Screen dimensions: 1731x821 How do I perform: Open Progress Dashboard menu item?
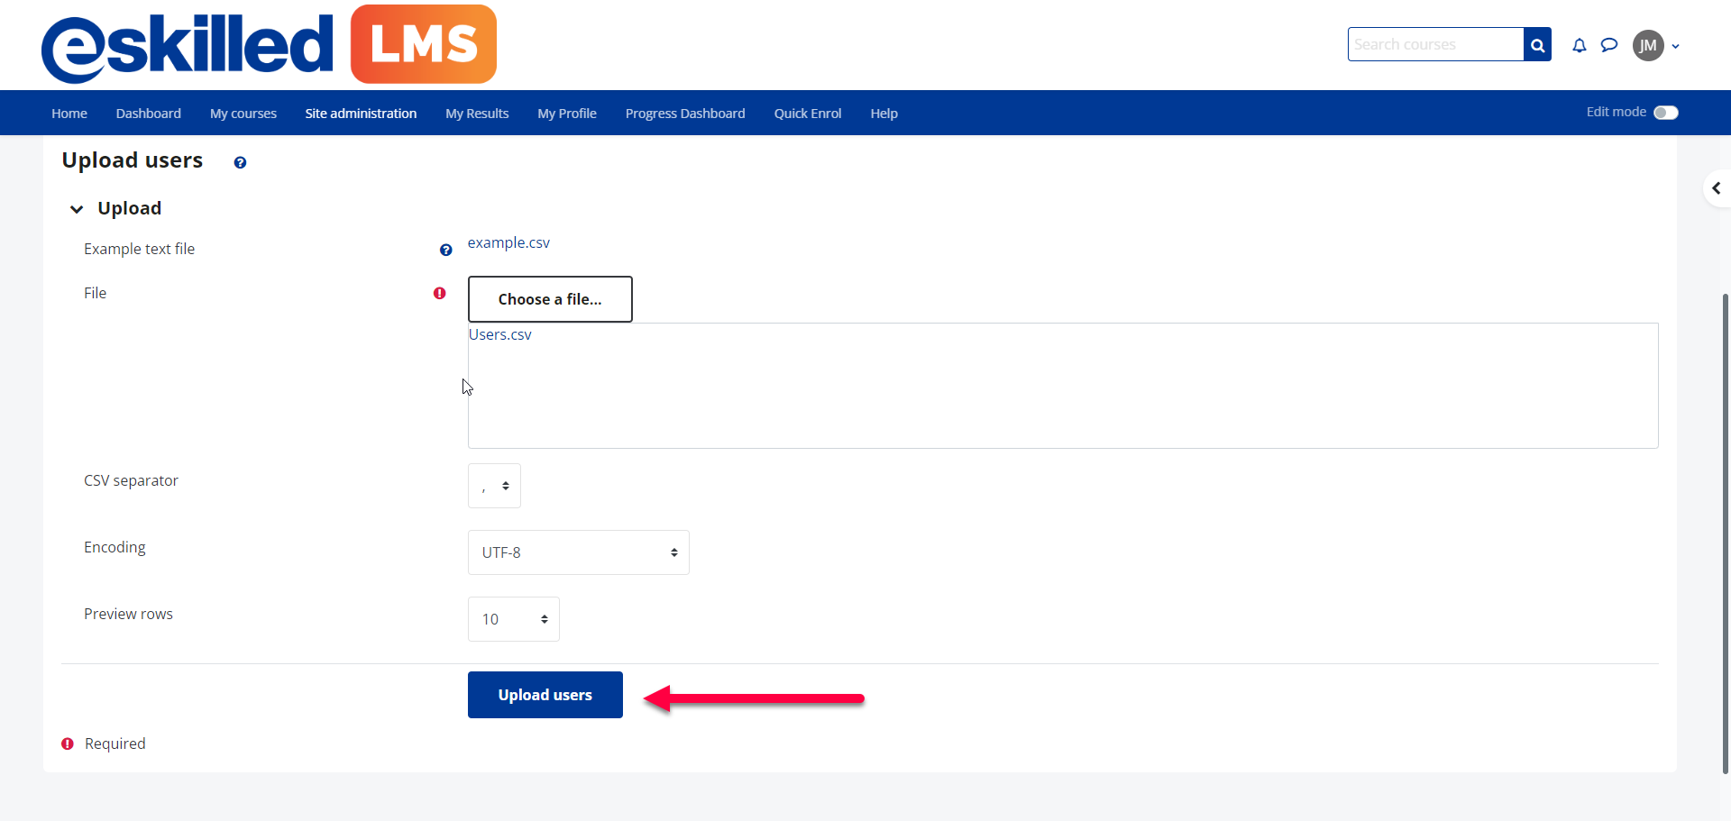(x=685, y=114)
